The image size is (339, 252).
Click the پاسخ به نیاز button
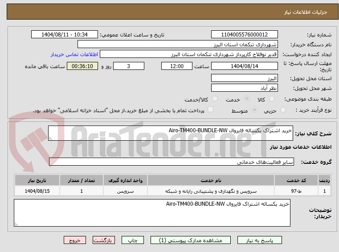(259, 240)
